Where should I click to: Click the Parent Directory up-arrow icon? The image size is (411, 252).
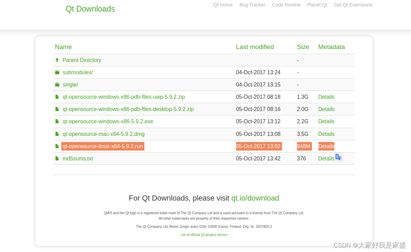57,60
